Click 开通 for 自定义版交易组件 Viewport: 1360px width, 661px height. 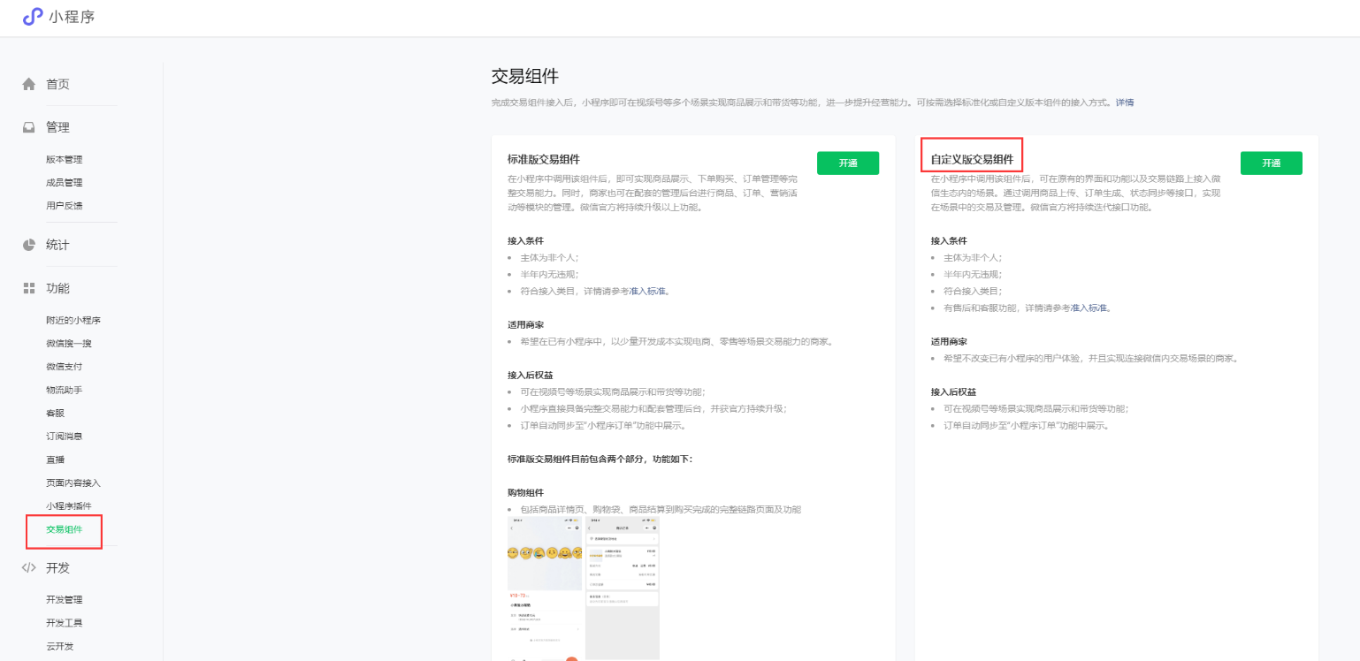(1271, 163)
